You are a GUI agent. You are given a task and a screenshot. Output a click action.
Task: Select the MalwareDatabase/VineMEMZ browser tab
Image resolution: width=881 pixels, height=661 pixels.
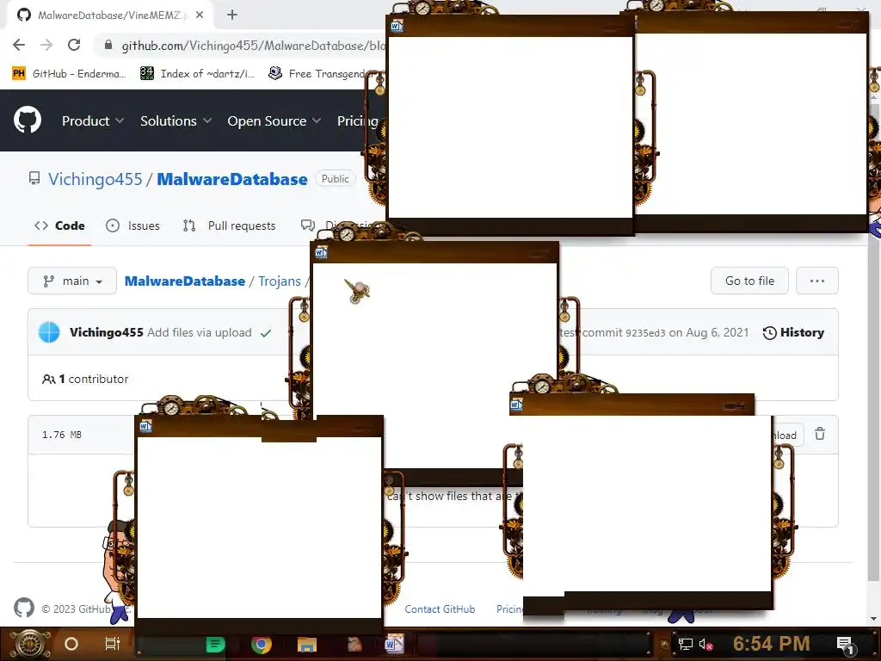tap(110, 15)
